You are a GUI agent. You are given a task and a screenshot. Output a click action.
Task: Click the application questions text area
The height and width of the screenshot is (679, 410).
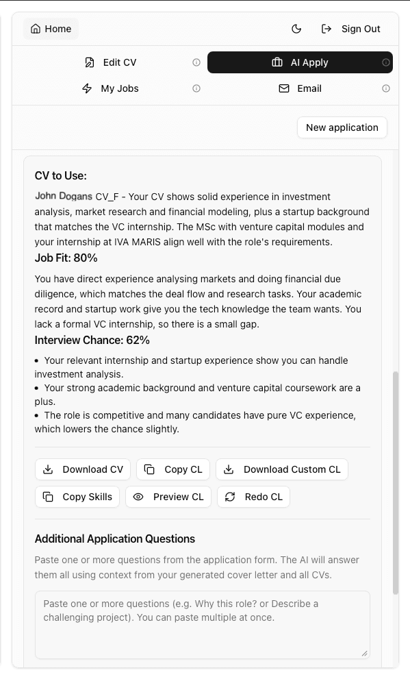[x=202, y=624]
